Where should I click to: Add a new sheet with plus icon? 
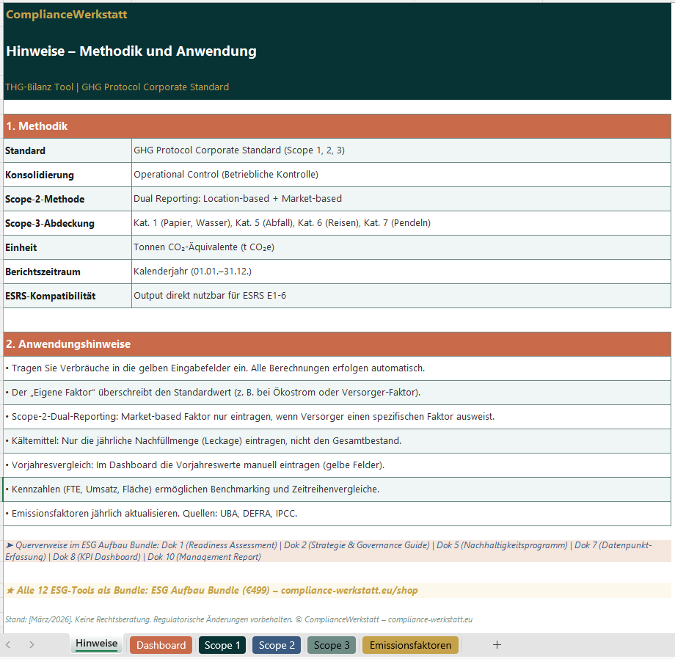tap(497, 645)
